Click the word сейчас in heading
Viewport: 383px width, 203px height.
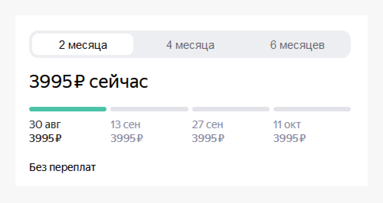[x=118, y=82]
